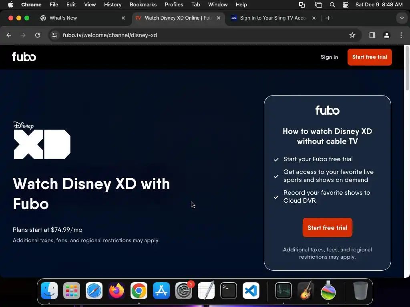This screenshot has width=410, height=307.
Task: Bookmark this page with the star icon
Action: point(352,35)
